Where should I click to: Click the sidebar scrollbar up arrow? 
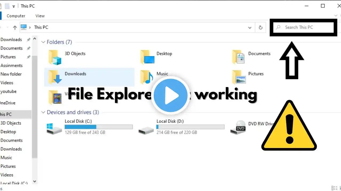coord(34,39)
